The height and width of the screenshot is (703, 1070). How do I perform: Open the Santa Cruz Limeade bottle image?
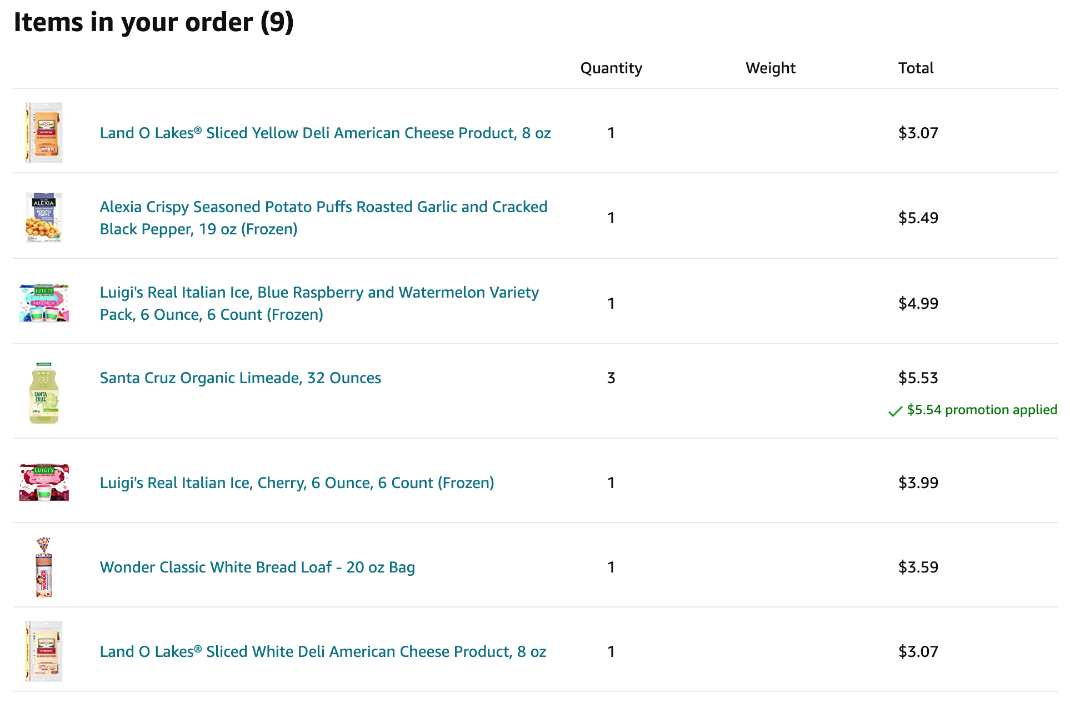click(44, 393)
